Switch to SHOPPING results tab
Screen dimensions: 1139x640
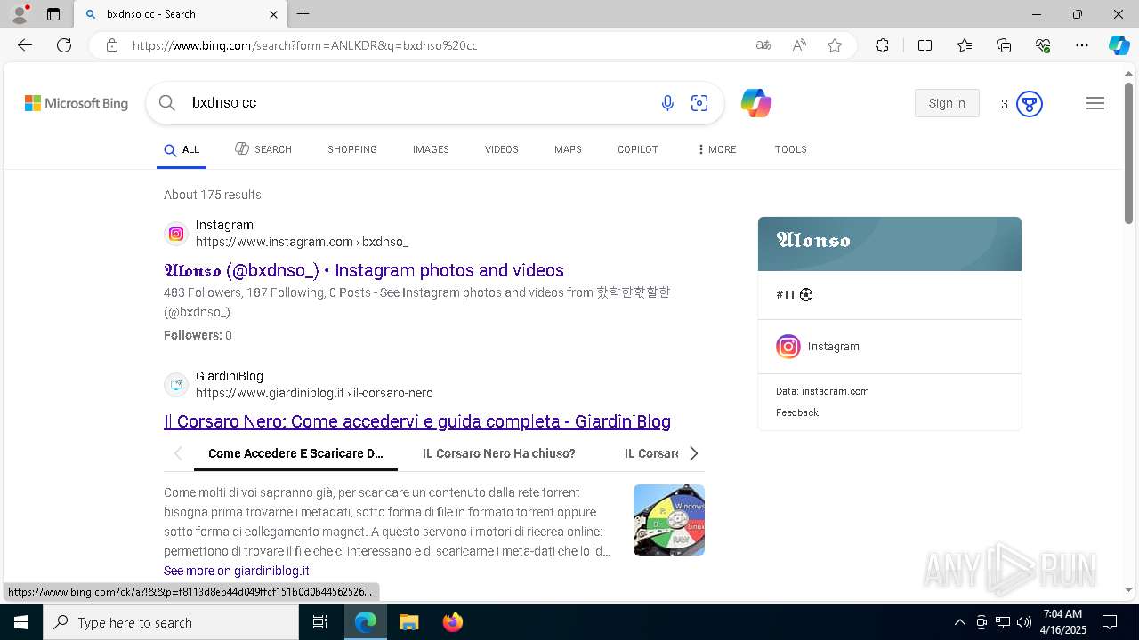tap(352, 149)
